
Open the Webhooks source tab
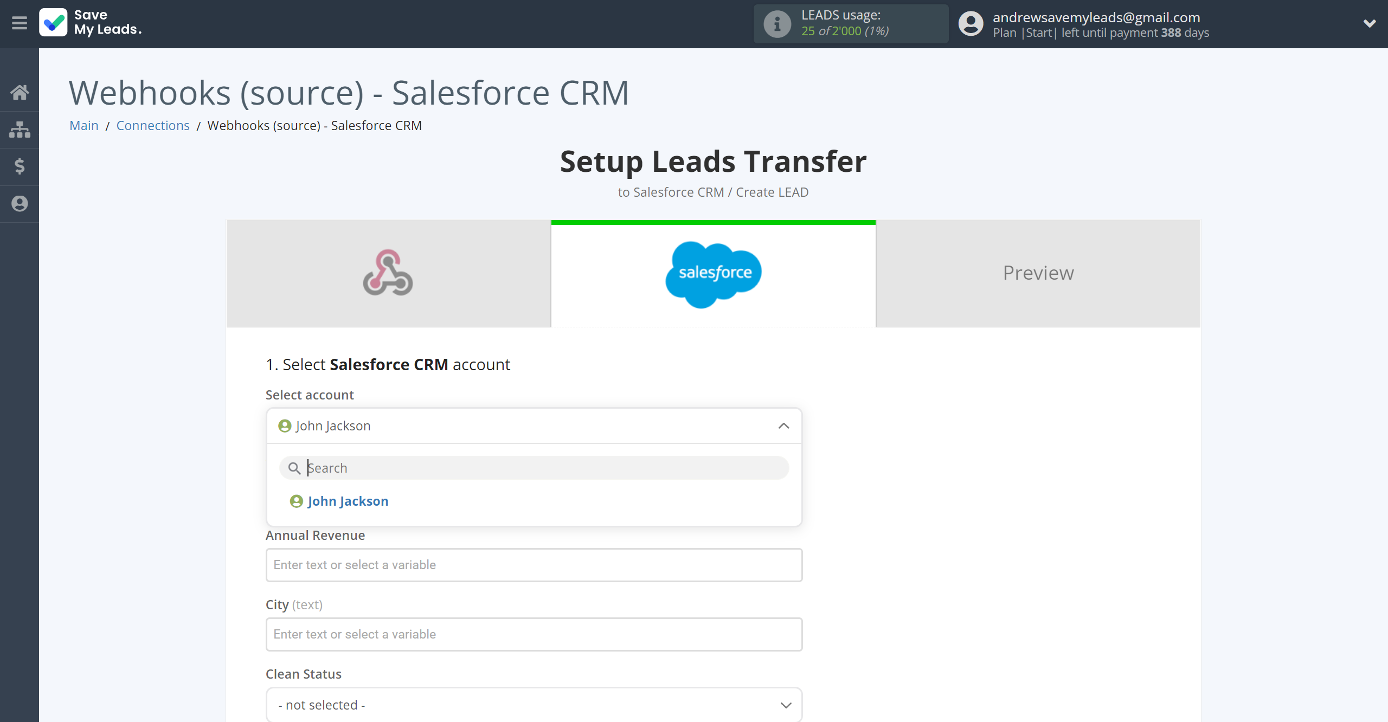[388, 273]
